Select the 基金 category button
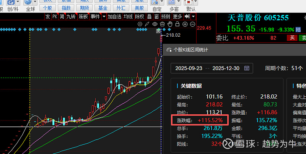The height and width of the screenshot is (154, 306). click(103, 8)
